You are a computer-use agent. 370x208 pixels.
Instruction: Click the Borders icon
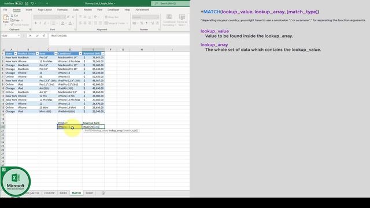[53, 23]
